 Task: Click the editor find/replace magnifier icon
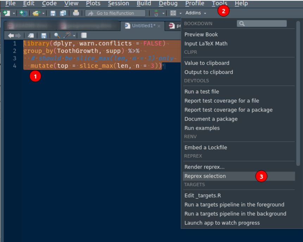pos(57,35)
